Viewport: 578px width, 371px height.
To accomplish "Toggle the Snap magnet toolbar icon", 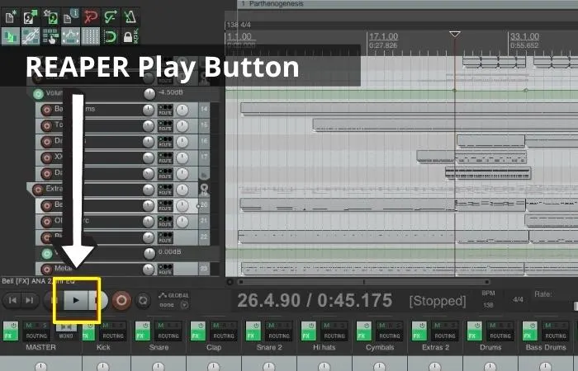I will tap(110, 36).
